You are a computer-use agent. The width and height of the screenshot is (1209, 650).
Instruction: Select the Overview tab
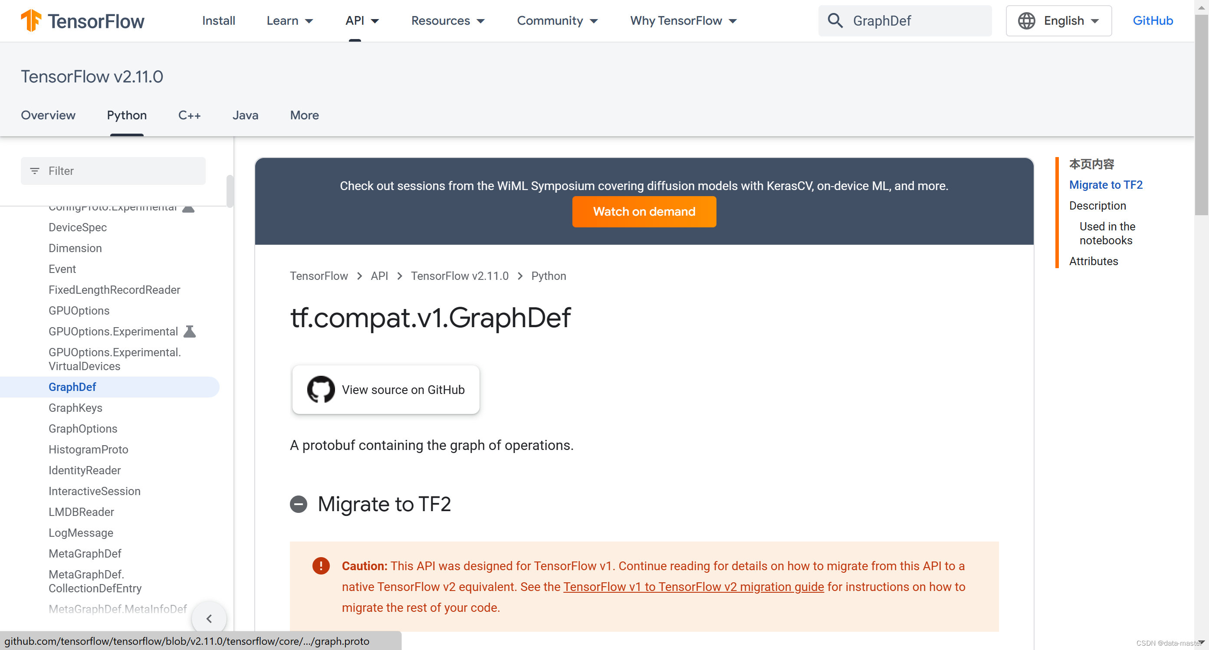point(47,115)
